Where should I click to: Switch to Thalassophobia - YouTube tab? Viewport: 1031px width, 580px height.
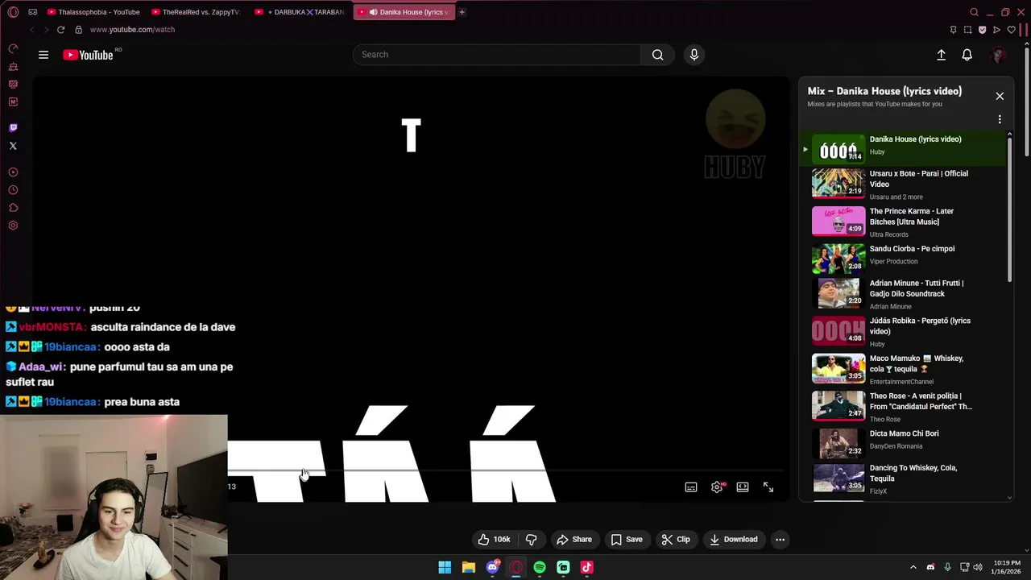click(x=93, y=12)
